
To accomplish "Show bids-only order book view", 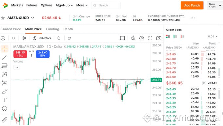I will pyautogui.click(x=175, y=36).
